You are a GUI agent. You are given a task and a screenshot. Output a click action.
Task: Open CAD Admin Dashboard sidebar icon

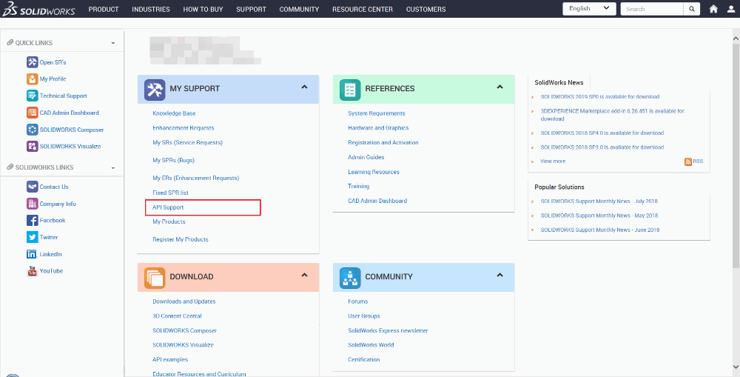click(32, 113)
